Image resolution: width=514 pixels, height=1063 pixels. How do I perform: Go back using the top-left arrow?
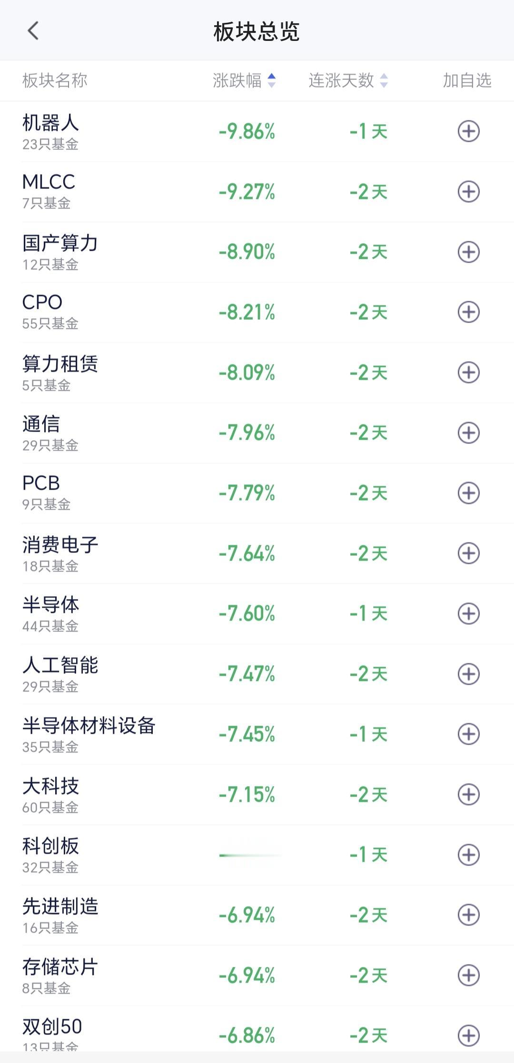[33, 31]
